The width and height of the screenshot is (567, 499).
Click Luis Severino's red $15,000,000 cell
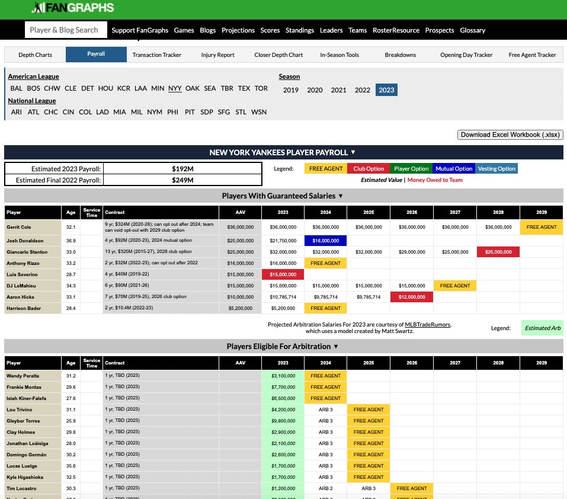click(x=283, y=274)
